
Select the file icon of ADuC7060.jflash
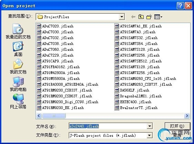pyautogui.click(x=39, y=49)
